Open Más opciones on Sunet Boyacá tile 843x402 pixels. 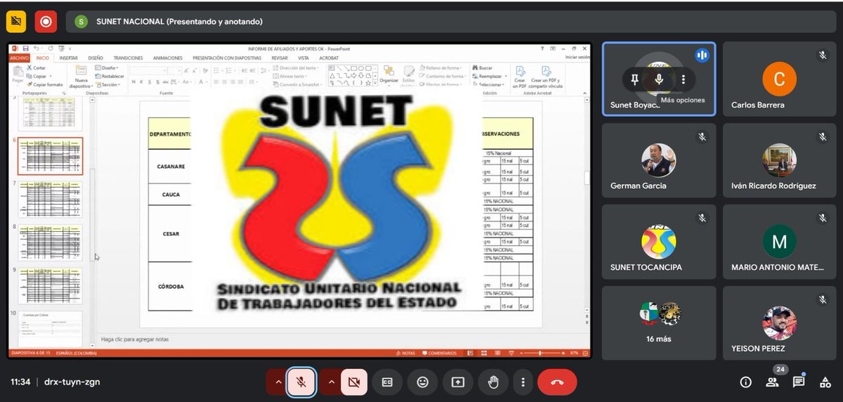click(683, 79)
